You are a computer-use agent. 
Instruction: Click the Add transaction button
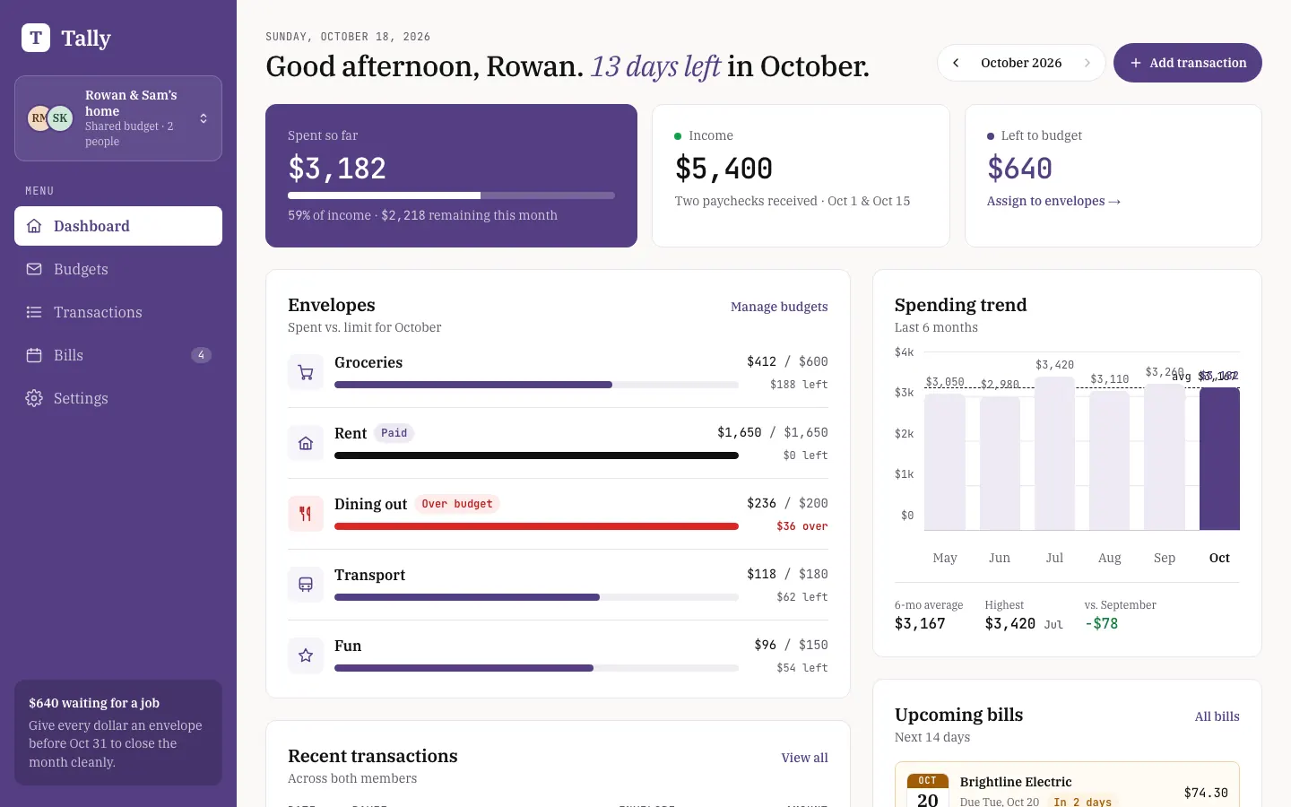pos(1188,63)
